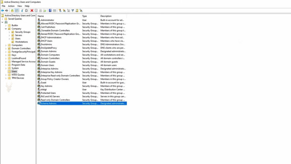This screenshot has width=291, height=164.
Task: Click the Copy clipboard toolbar icon
Action: [x=27, y=11]
